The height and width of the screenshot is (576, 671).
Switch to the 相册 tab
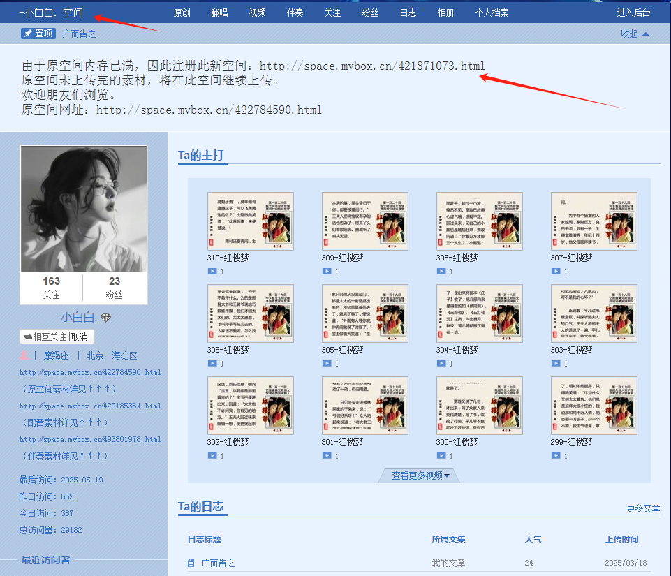(445, 13)
